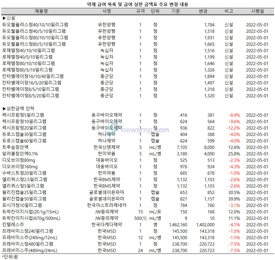Viewport: 275px width, 260px height.
Task: Click the -12.2% change value
Action: coord(233,128)
